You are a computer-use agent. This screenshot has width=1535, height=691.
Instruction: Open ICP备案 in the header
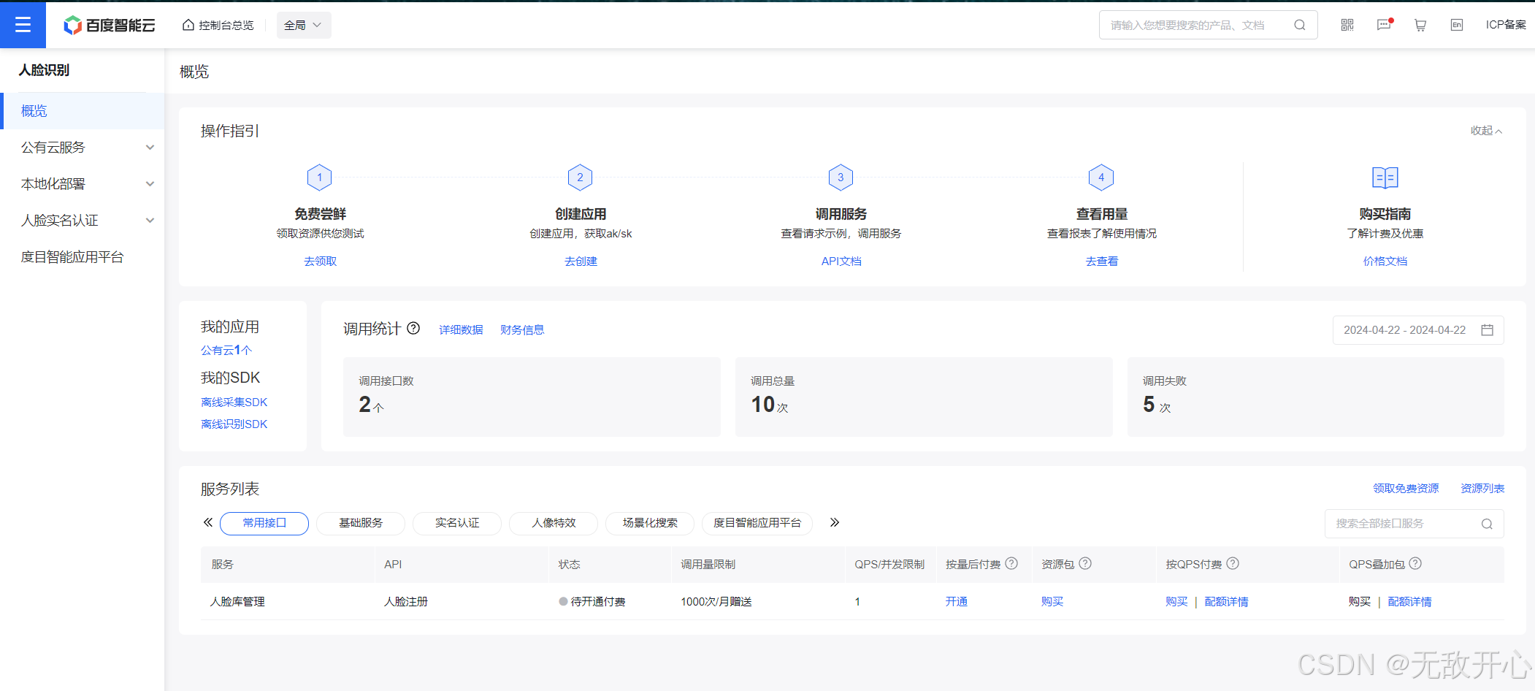1506,25
